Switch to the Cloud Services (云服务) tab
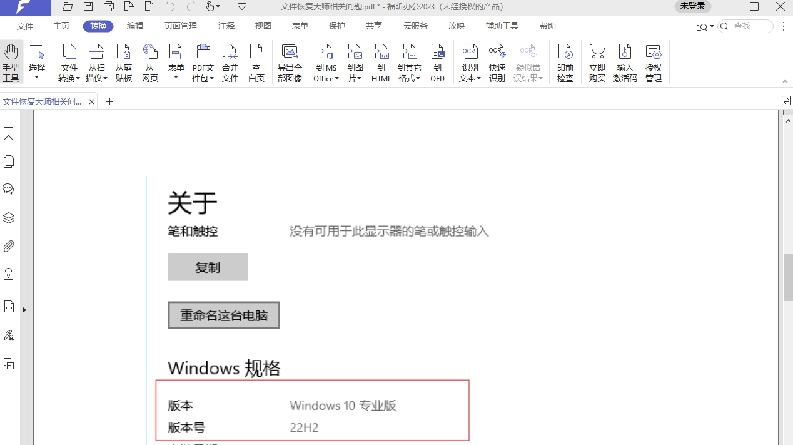 (415, 26)
